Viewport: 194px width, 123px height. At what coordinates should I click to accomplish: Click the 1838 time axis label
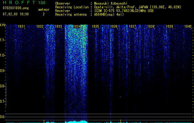[x=151, y=26]
